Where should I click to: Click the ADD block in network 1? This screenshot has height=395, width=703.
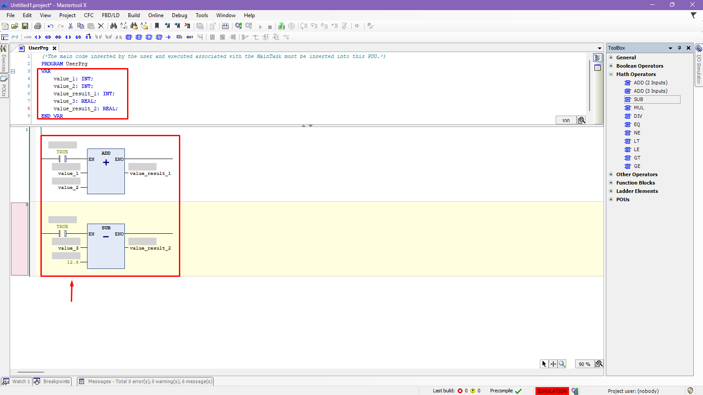pos(106,171)
